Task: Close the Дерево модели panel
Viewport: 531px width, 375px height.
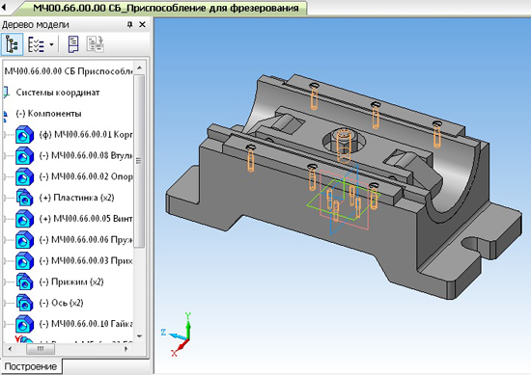Action: tap(143, 24)
